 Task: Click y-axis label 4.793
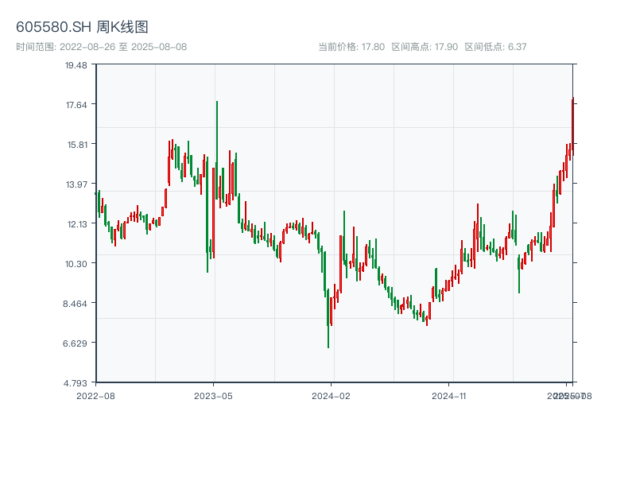tap(75, 383)
